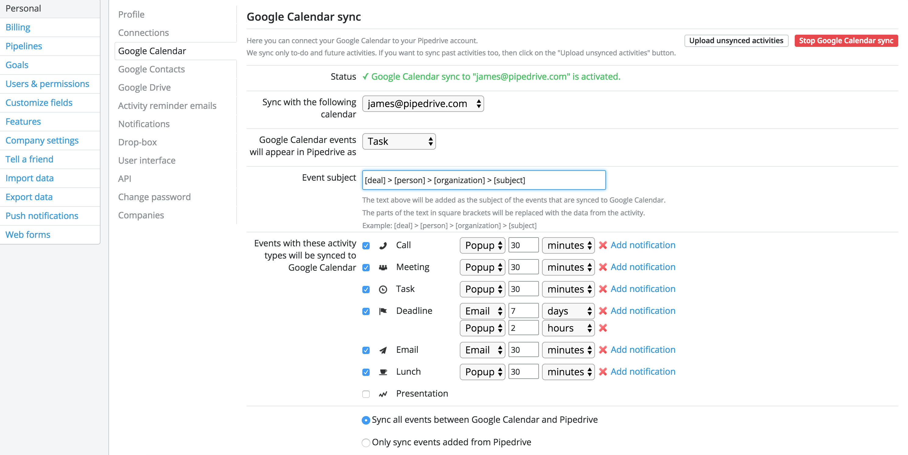Viewport: 908px width, 455px height.
Task: Uncheck the Email activity checkbox
Action: click(x=366, y=350)
